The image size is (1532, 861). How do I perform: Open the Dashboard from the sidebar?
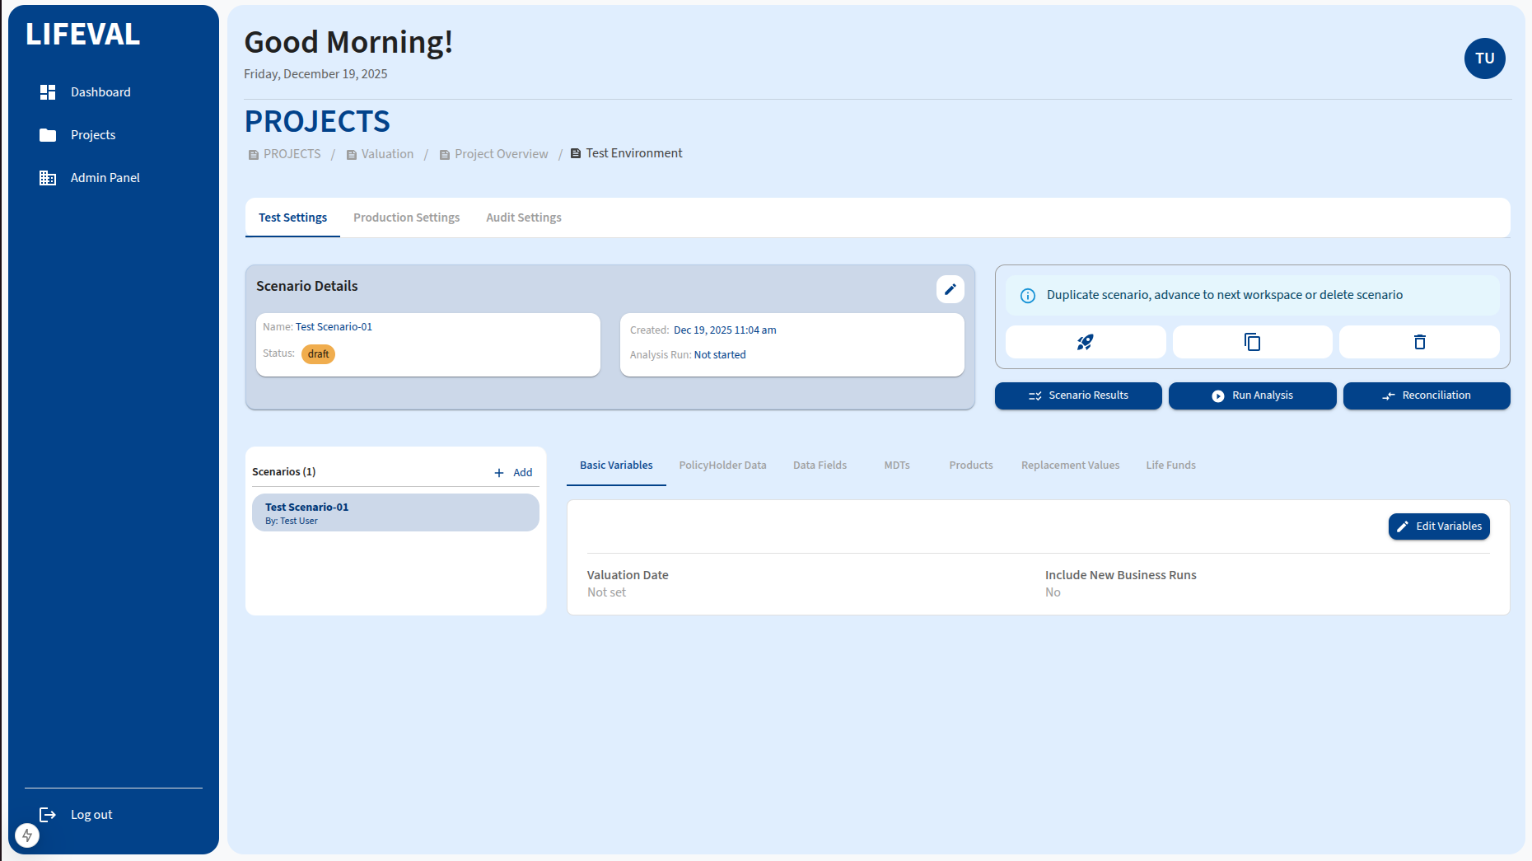click(100, 92)
